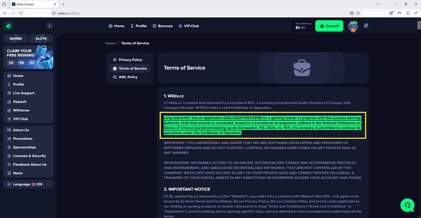Click the page vertical scrollbar thumb

click(x=419, y=26)
